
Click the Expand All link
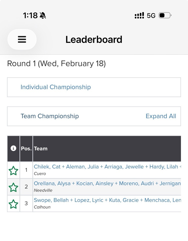click(161, 116)
